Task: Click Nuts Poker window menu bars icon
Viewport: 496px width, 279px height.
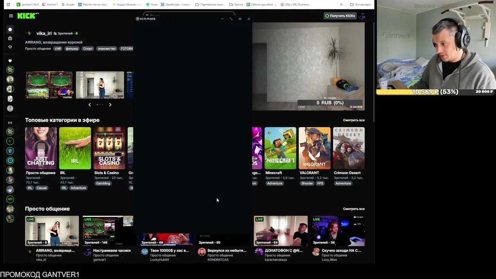Action: (x=240, y=19)
